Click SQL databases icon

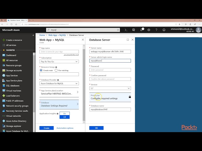pyautogui.click(x=4, y=86)
